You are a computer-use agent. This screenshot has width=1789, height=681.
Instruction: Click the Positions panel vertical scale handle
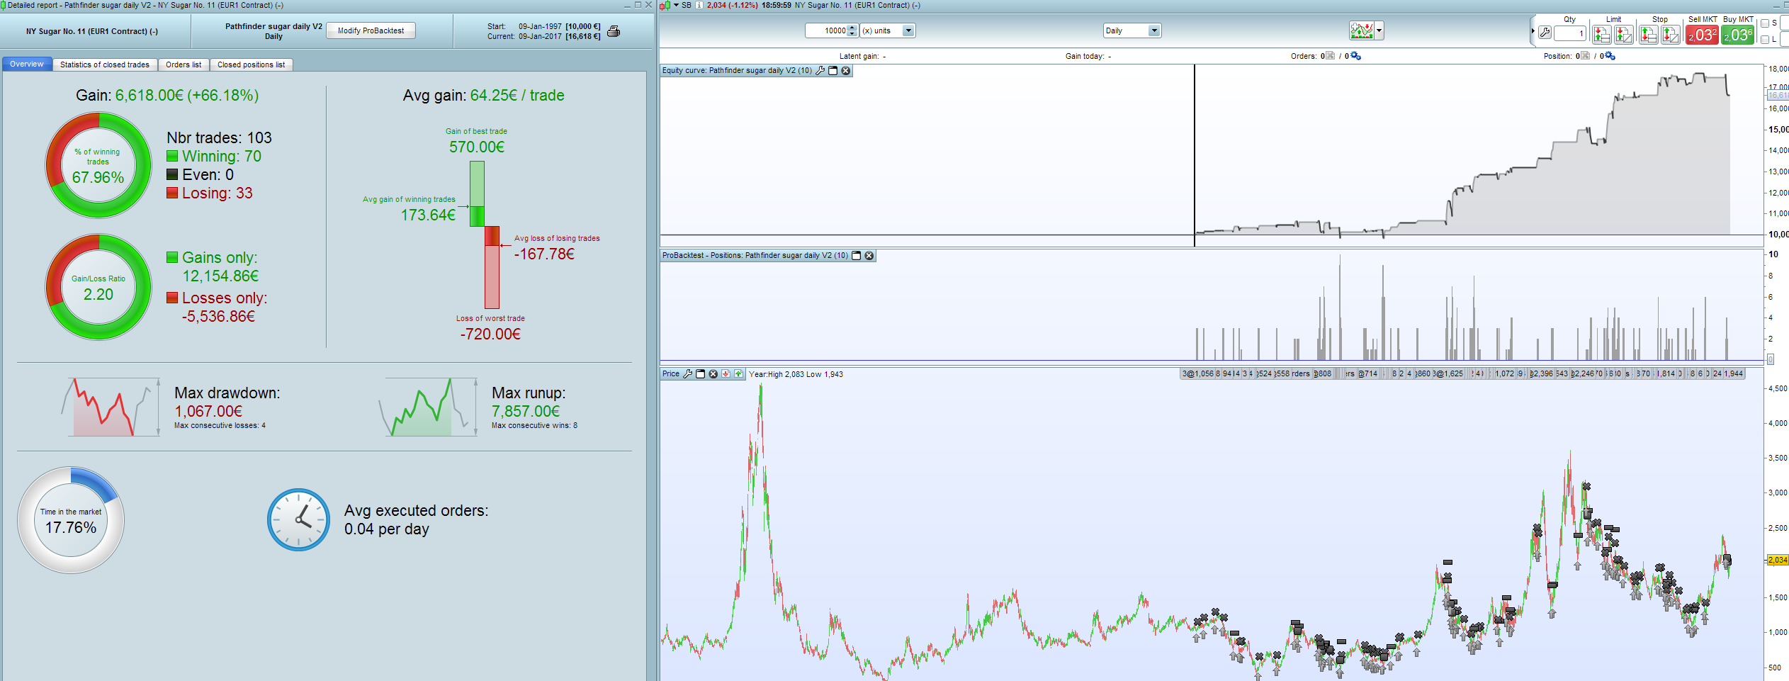[x=1770, y=359]
